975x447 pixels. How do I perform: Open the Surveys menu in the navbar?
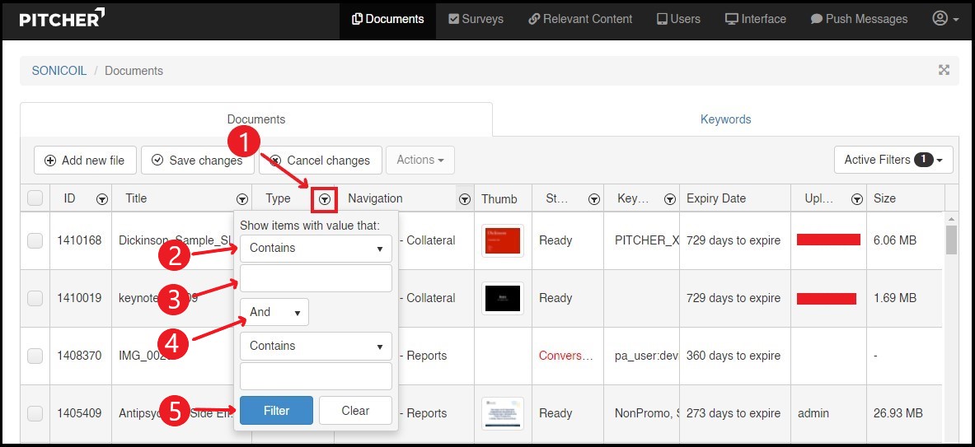[x=476, y=19]
